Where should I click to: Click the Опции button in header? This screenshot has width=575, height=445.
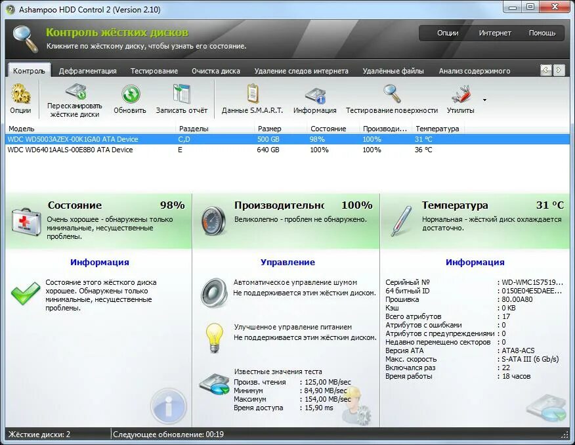pos(448,33)
